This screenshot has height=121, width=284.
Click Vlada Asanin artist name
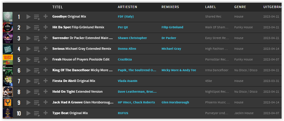coord(128,81)
